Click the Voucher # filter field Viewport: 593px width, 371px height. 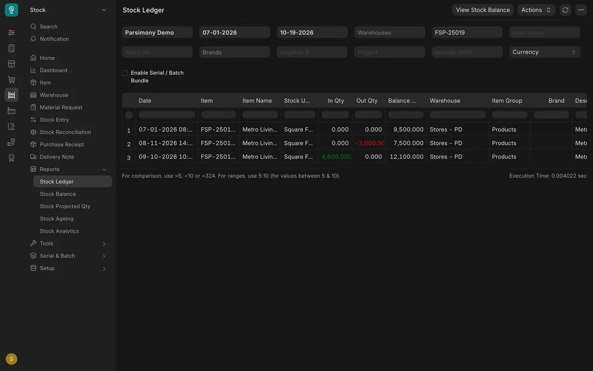point(312,52)
